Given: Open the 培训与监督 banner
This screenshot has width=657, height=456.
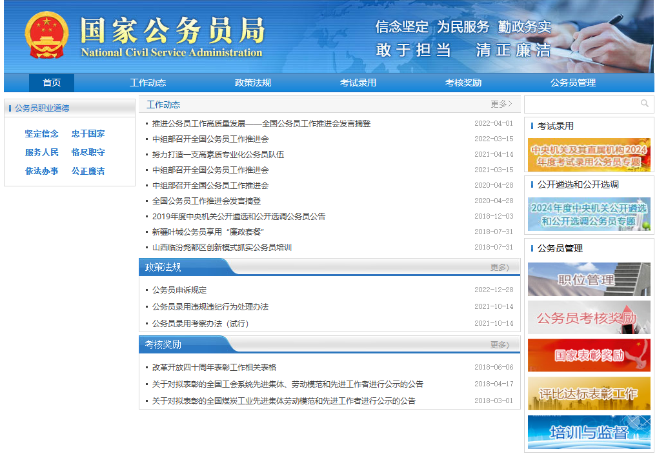Looking at the screenshot, I should 589,431.
